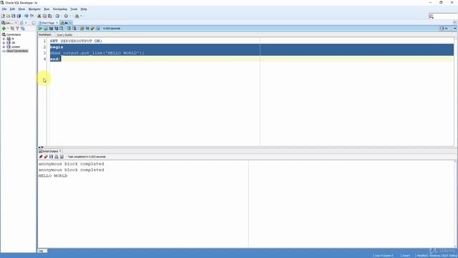
Task: Close the Start Page tab
Action: coord(57,23)
